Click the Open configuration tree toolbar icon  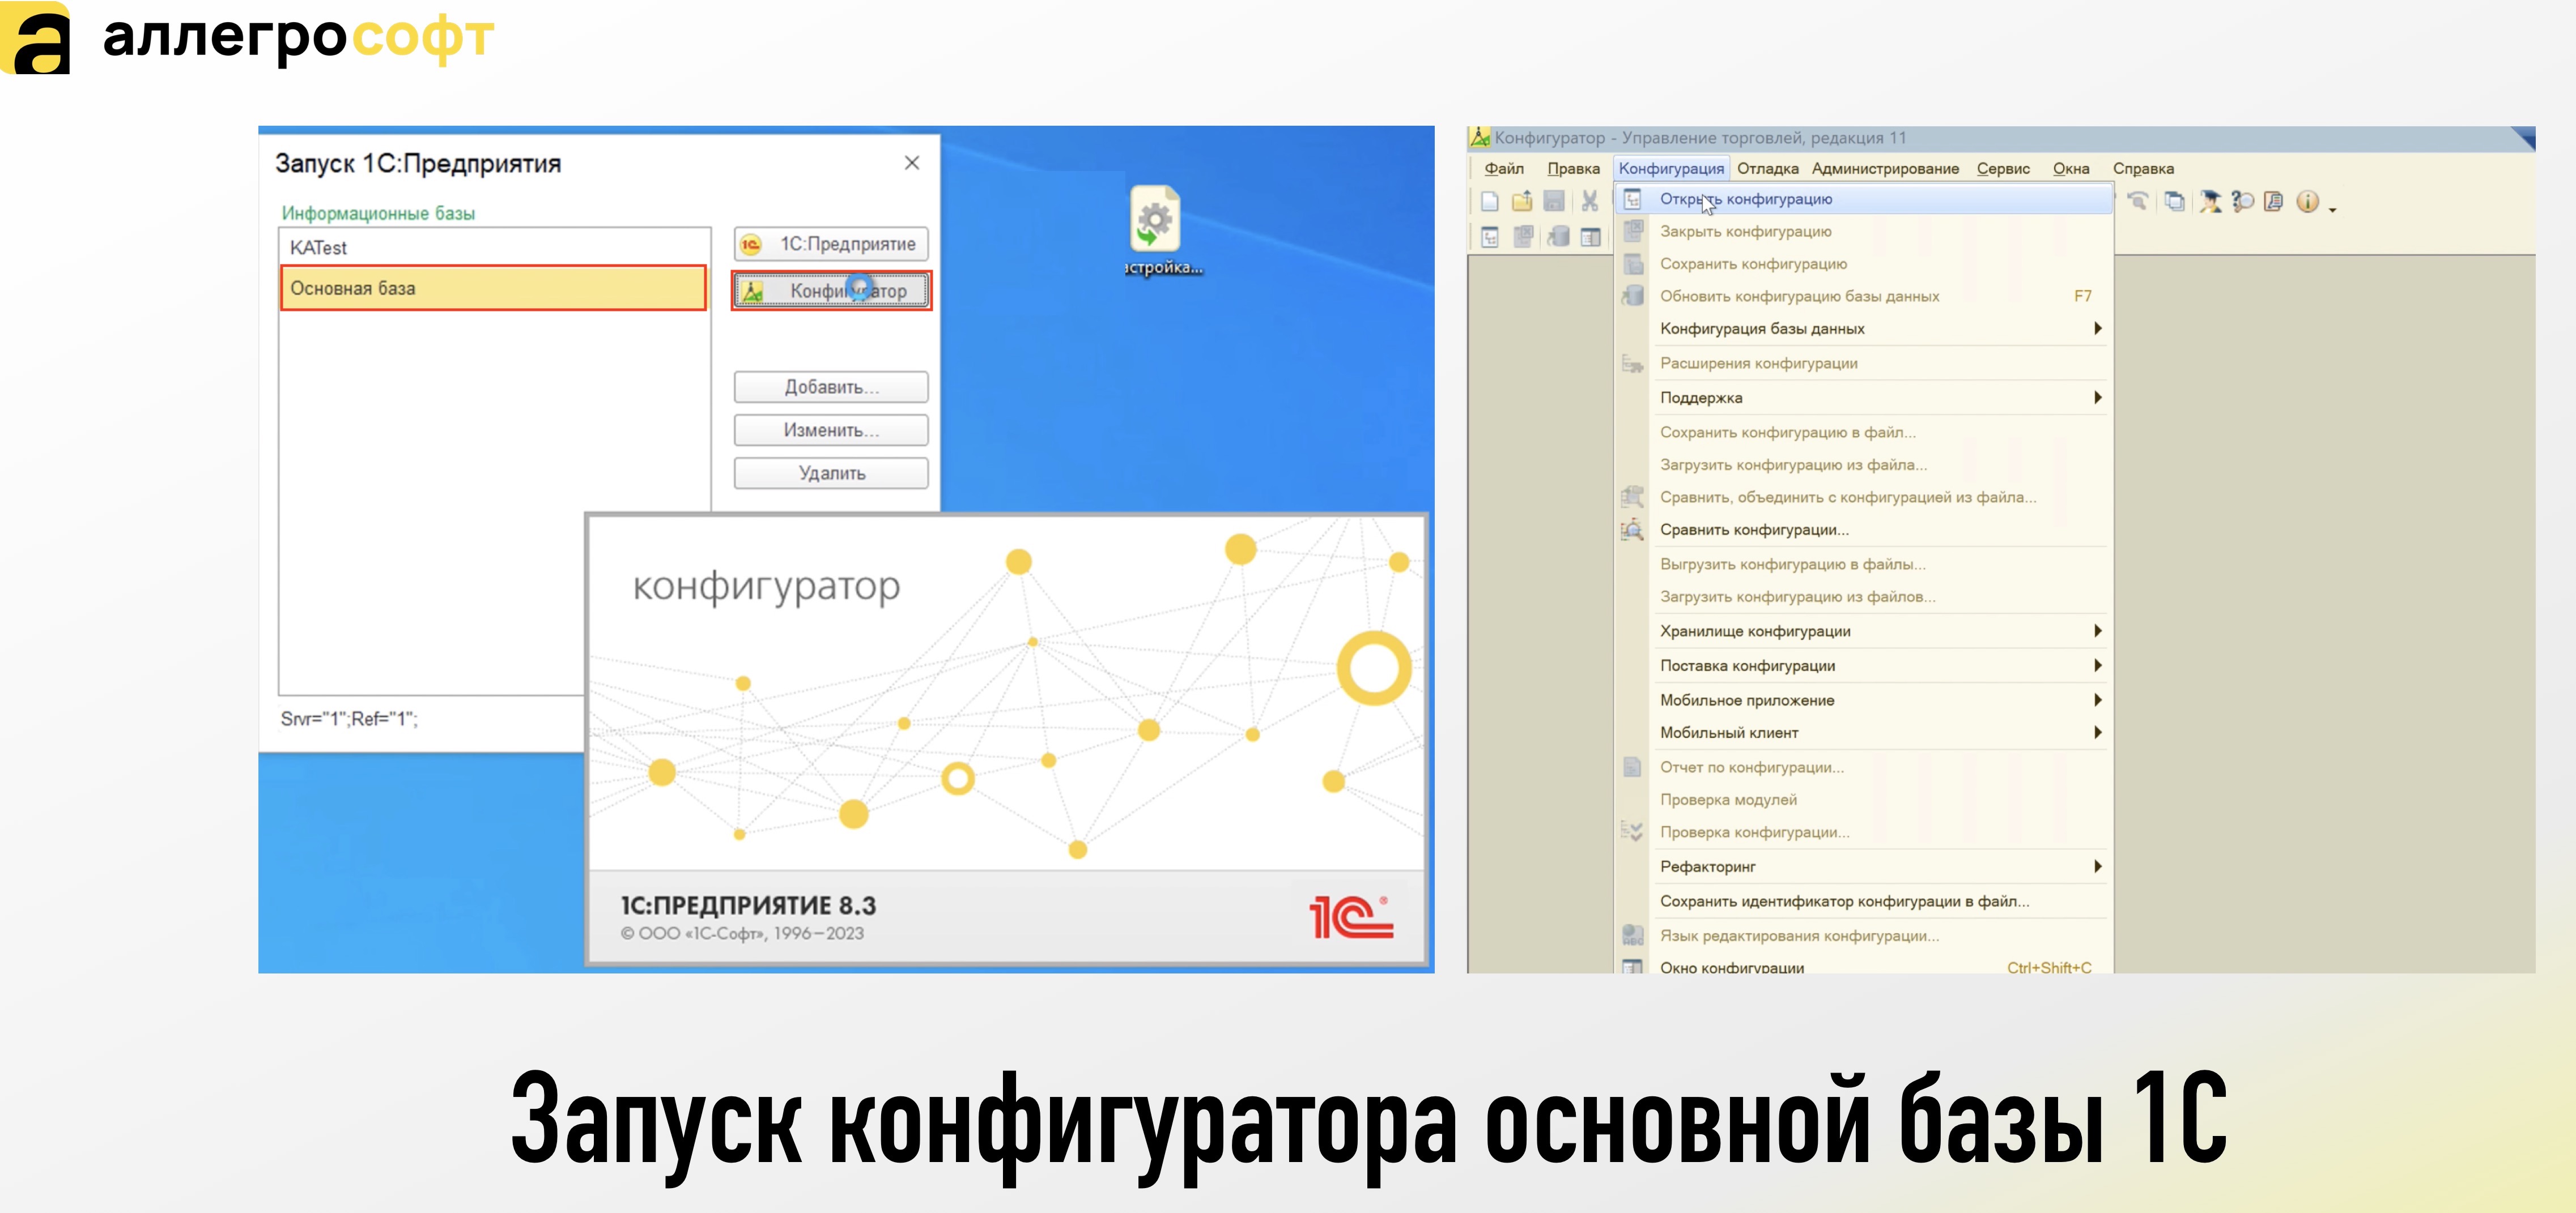point(1490,238)
